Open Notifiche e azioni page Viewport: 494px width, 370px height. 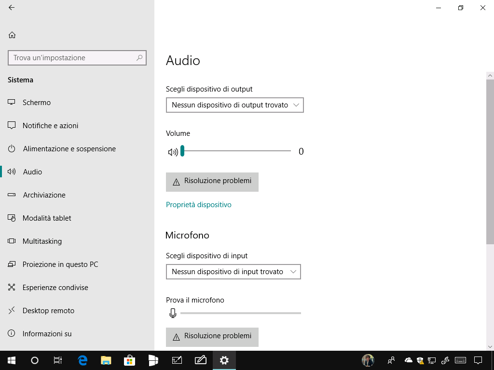point(77,126)
